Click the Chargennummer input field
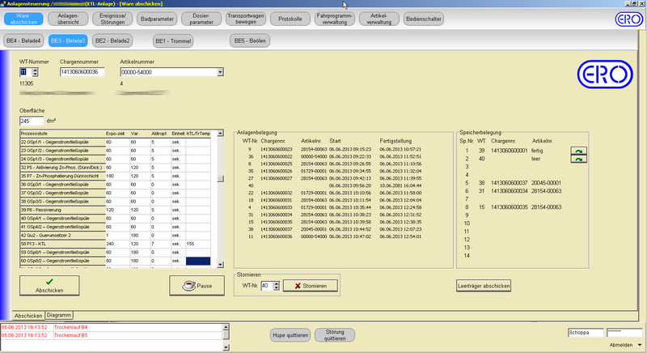This screenshot has width=647, height=353. pyautogui.click(x=82, y=72)
